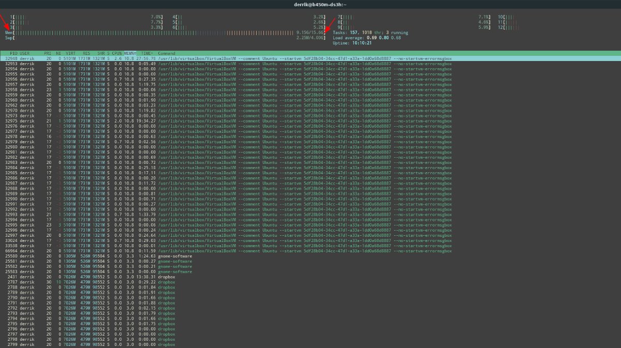Click the Swp swap meter bar

coord(155,37)
